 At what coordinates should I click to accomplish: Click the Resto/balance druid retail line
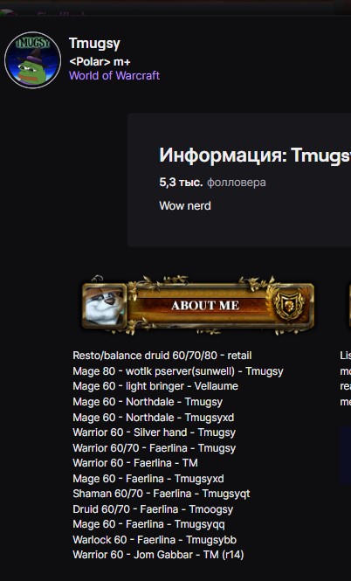coord(162,356)
